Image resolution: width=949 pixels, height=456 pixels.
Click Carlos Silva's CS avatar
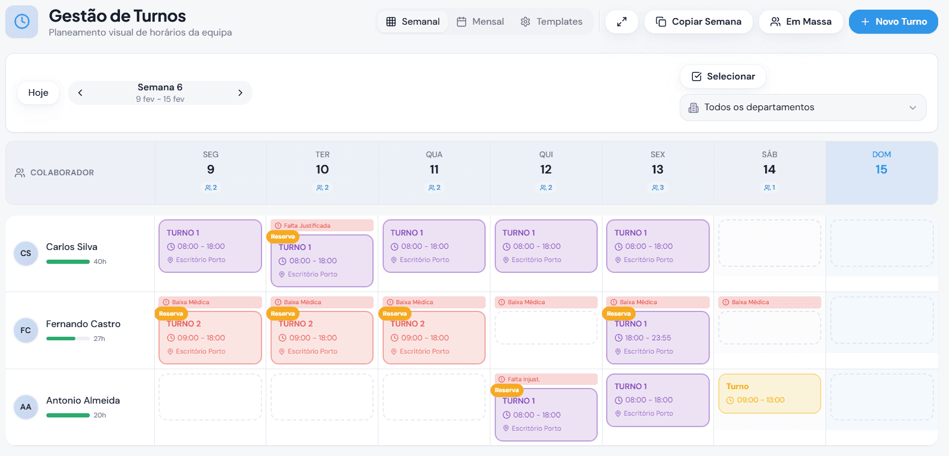[x=26, y=253]
